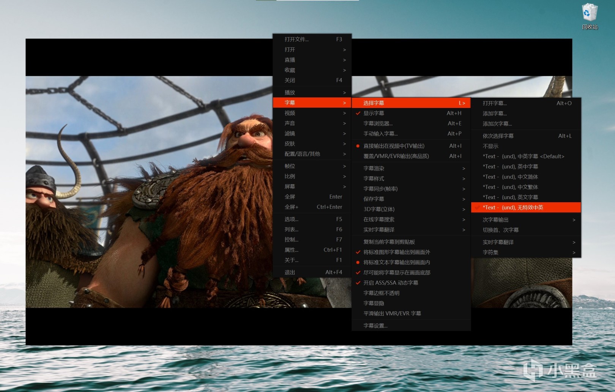This screenshot has height=392, width=615.
Task: Toggle 字幕显隐 option
Action: click(411, 303)
